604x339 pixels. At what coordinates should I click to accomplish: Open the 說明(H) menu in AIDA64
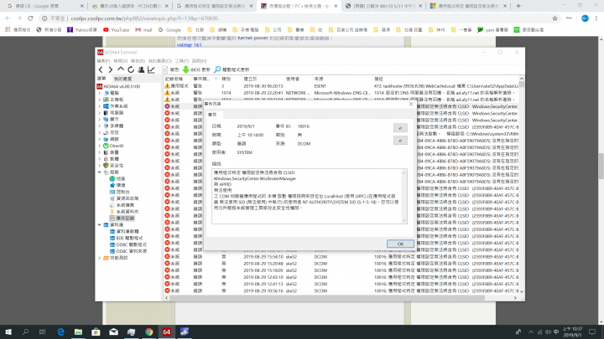pyautogui.click(x=199, y=61)
